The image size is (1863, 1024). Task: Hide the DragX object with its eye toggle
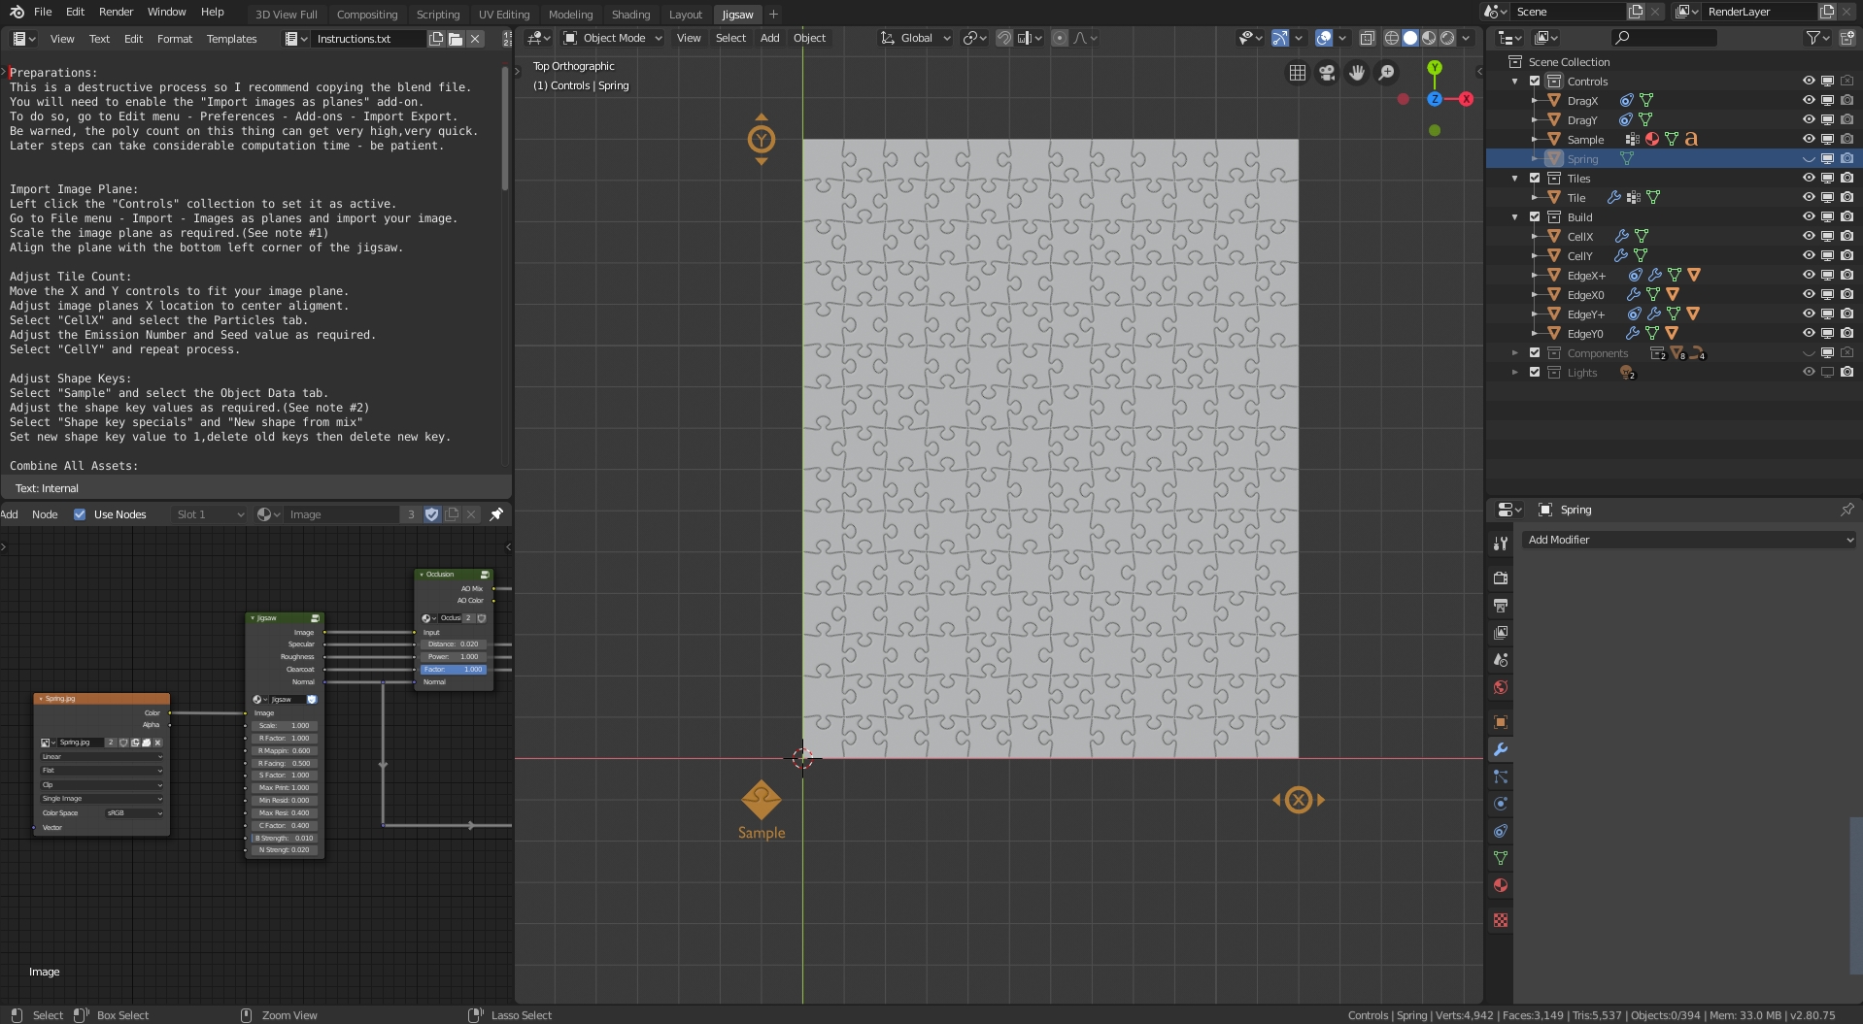[x=1809, y=100]
